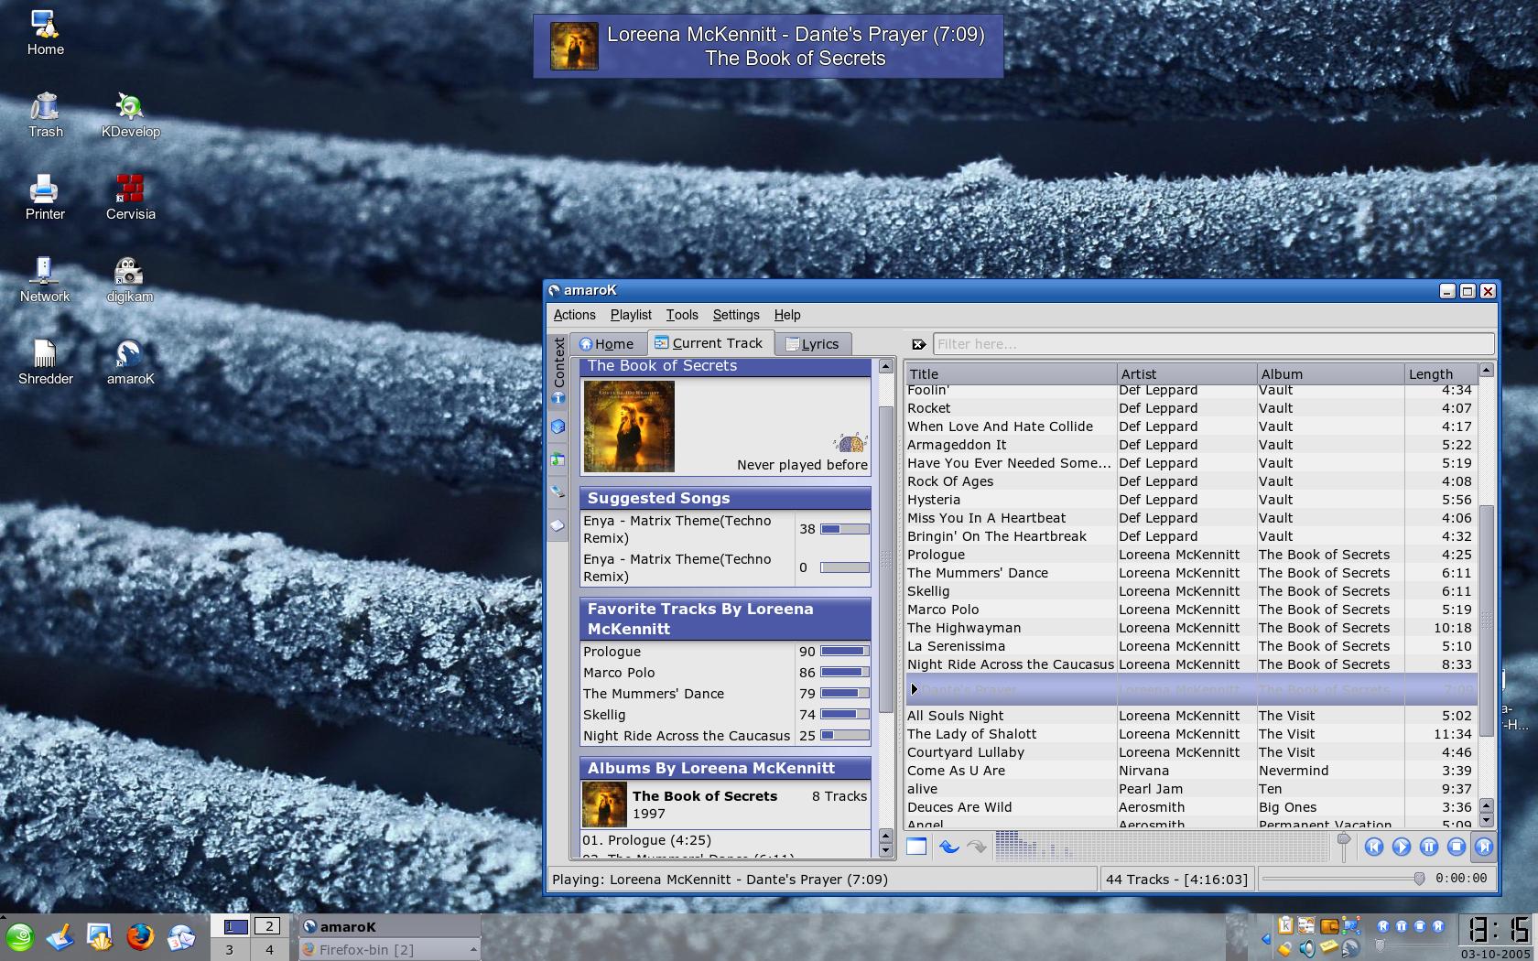Launch amaroK from the desktop icon
This screenshot has height=961, width=1538.
click(130, 362)
